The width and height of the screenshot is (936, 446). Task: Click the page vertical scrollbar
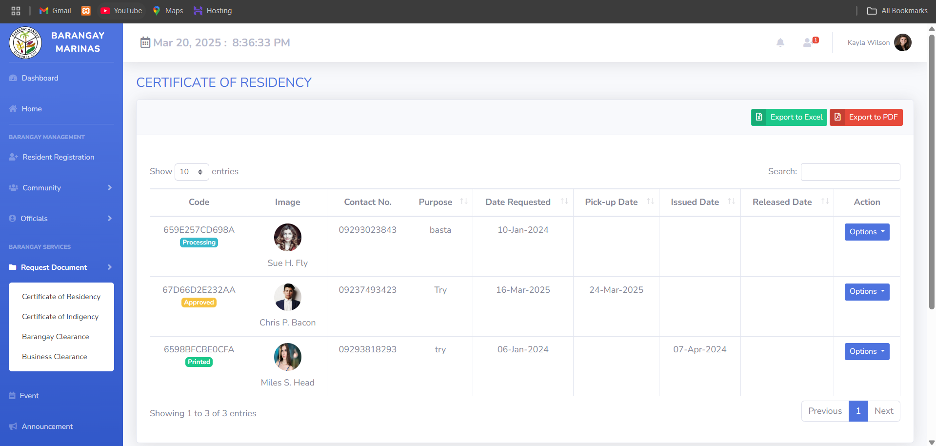coord(932,171)
